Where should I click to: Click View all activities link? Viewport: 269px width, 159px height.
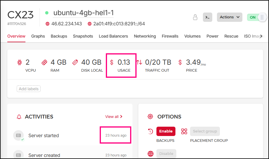(x=114, y=116)
